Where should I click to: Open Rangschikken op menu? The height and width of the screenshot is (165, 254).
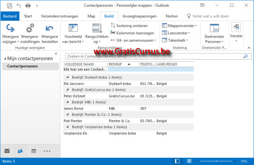click(x=97, y=34)
